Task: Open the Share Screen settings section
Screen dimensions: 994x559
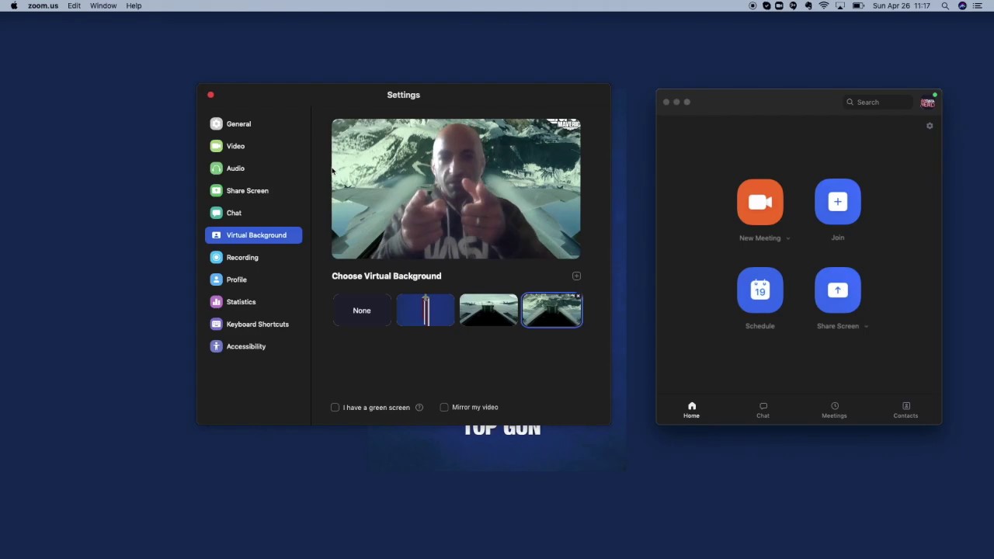Action: pyautogui.click(x=253, y=190)
